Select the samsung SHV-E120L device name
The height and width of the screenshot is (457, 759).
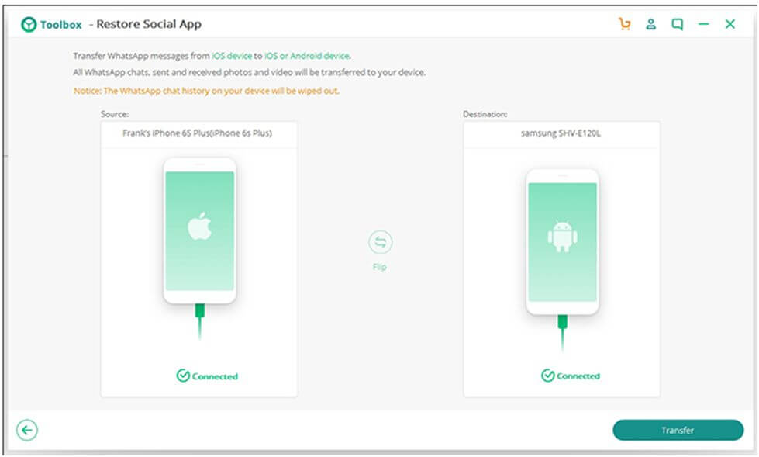(x=561, y=133)
